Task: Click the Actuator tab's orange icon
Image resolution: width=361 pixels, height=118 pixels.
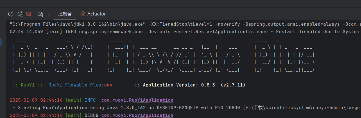Action: [82, 14]
